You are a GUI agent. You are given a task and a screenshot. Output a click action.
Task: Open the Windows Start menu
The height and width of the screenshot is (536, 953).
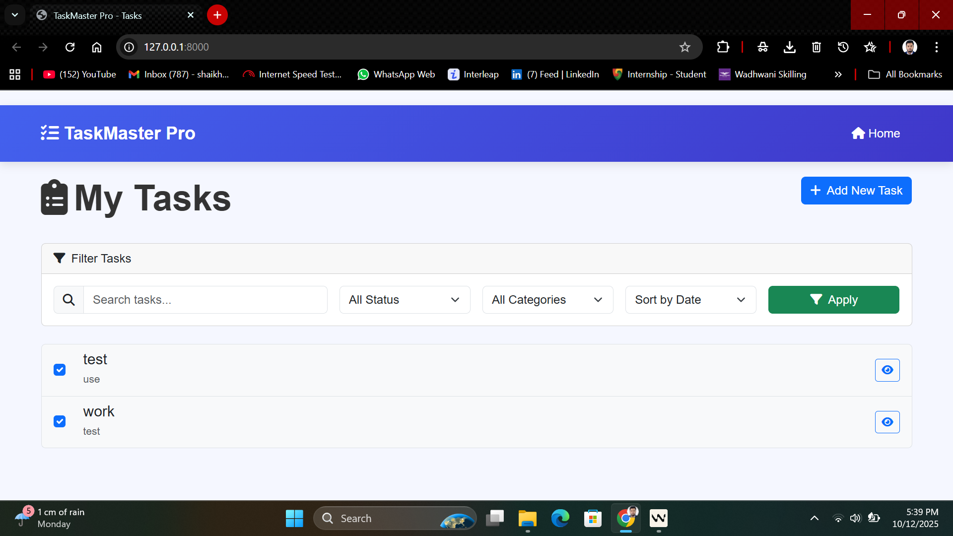click(x=294, y=519)
